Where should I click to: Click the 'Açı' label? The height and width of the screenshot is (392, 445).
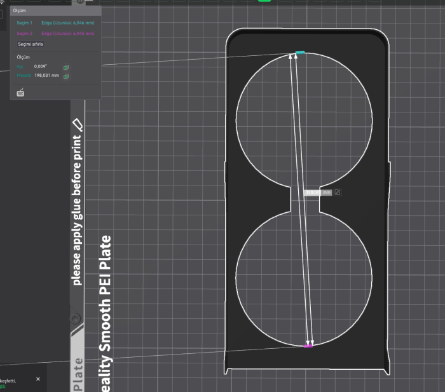tap(20, 67)
